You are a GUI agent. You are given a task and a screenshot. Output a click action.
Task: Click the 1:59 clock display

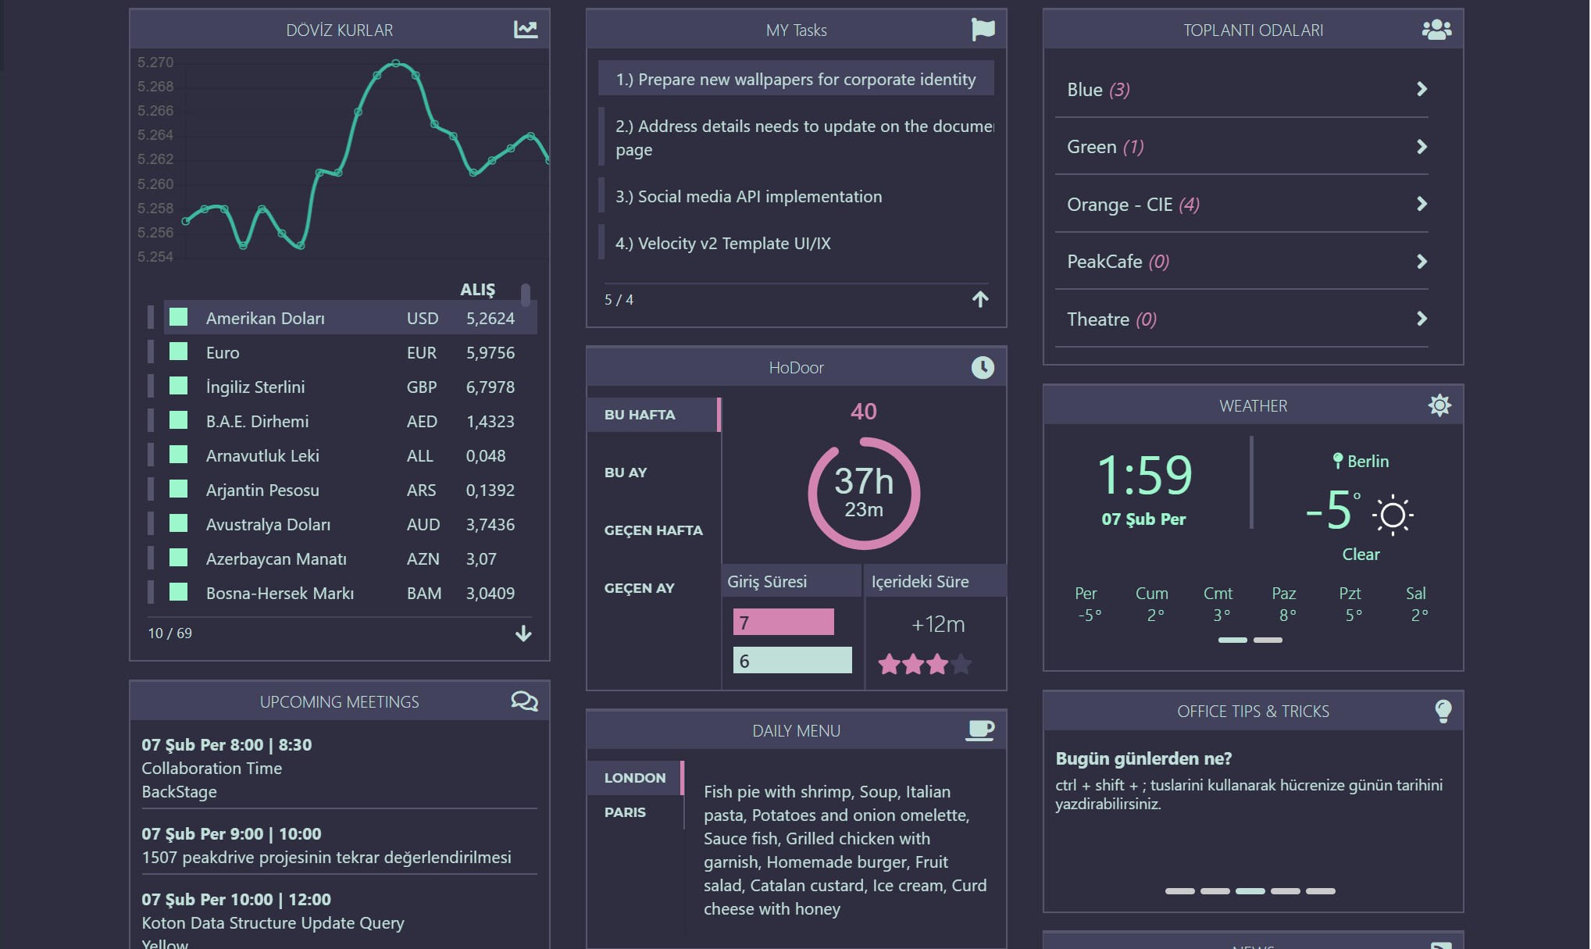[x=1144, y=475]
